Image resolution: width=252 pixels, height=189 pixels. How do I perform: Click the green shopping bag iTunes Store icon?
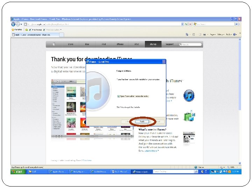tap(190, 116)
